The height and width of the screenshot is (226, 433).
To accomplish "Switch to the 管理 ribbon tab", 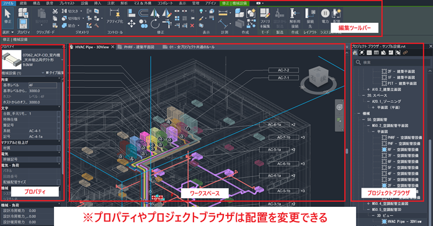I will coord(195,3).
